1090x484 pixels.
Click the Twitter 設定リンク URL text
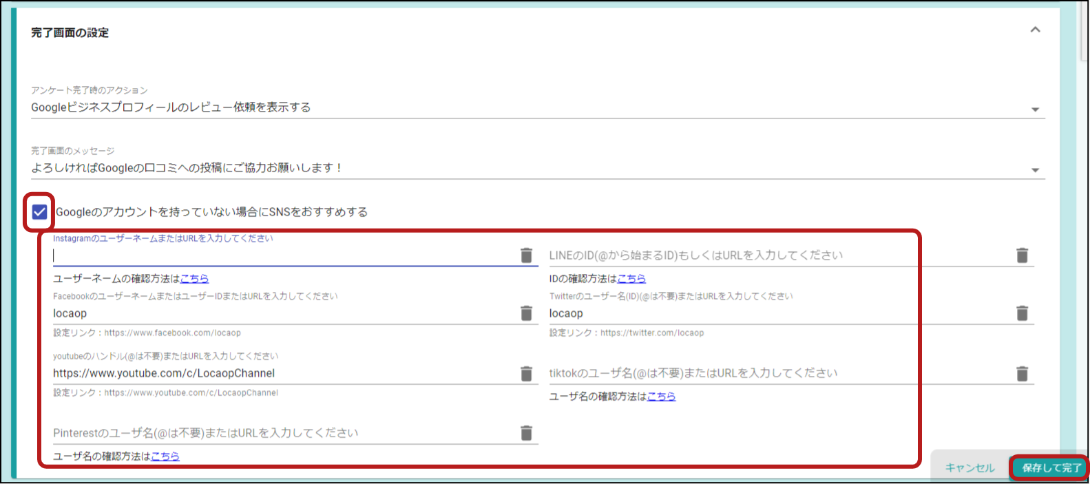[x=652, y=333]
